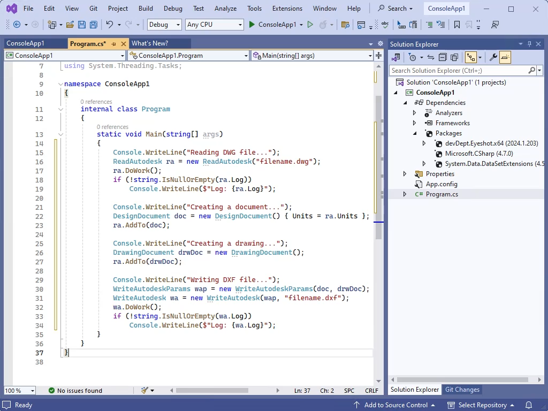This screenshot has width=548, height=411.
Task: Uncomment selected lines using toolbar icon
Action: click(441, 25)
